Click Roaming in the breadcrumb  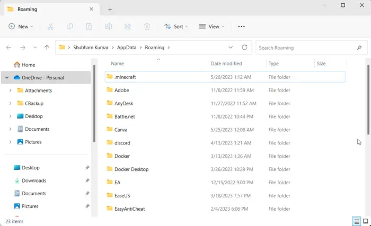click(155, 48)
